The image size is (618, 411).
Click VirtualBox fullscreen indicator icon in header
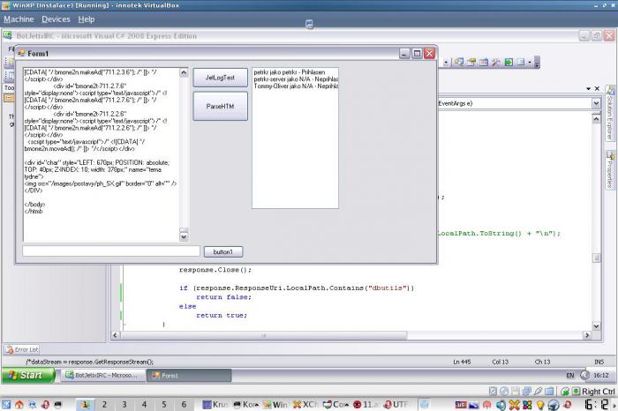309,24
